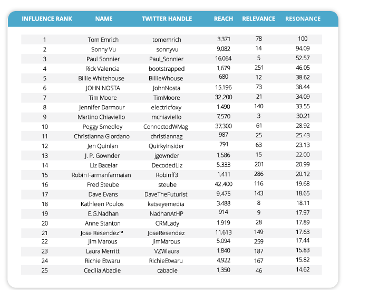Image resolution: width=369 pixels, height=290 pixels.
Task: Open the DaveTheFuturist handle link
Action: 167,194
